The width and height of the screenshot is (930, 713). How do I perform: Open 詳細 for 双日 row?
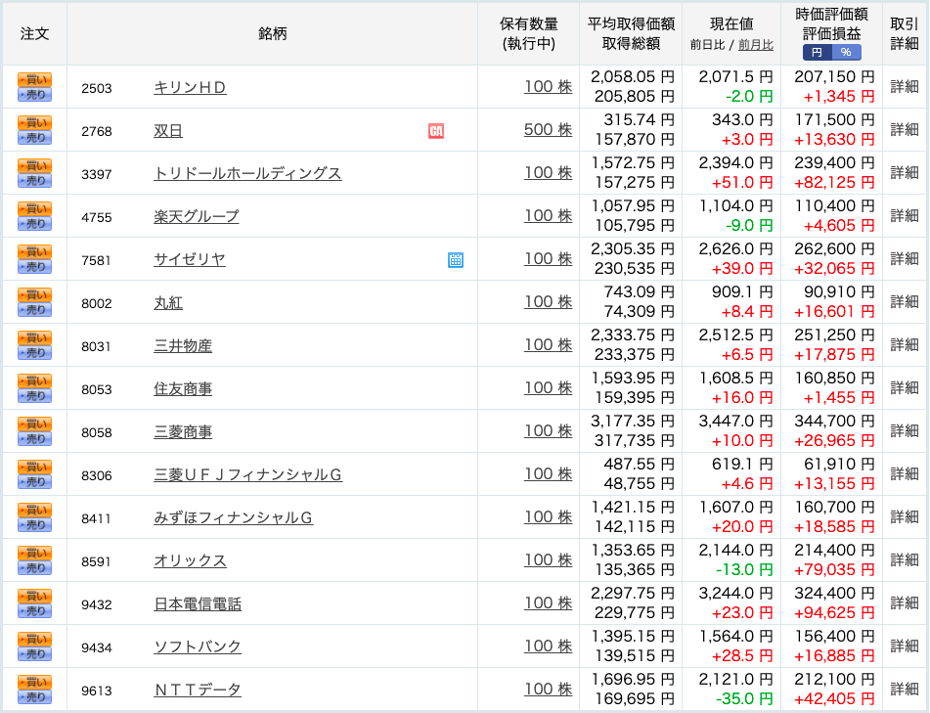click(x=905, y=130)
